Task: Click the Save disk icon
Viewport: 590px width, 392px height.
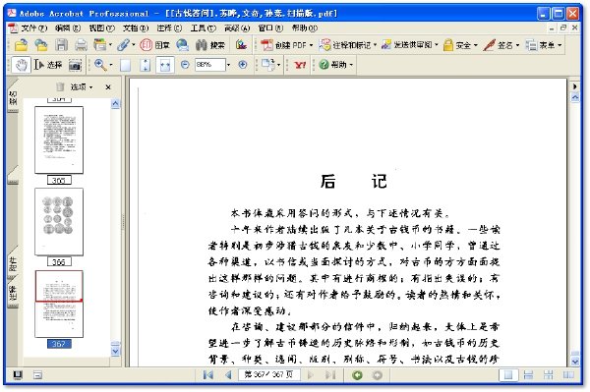Action: point(61,45)
